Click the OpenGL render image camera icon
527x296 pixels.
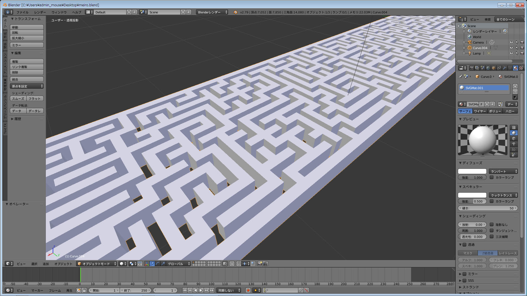click(260, 264)
